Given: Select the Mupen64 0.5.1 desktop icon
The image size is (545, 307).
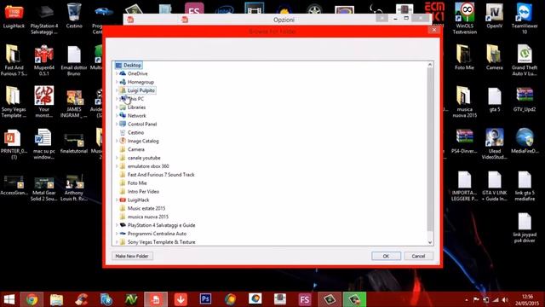Looking at the screenshot, I should [44, 61].
